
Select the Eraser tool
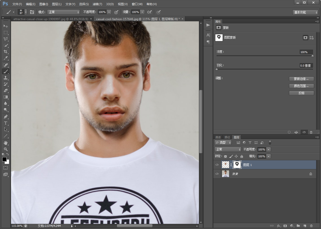[5, 91]
